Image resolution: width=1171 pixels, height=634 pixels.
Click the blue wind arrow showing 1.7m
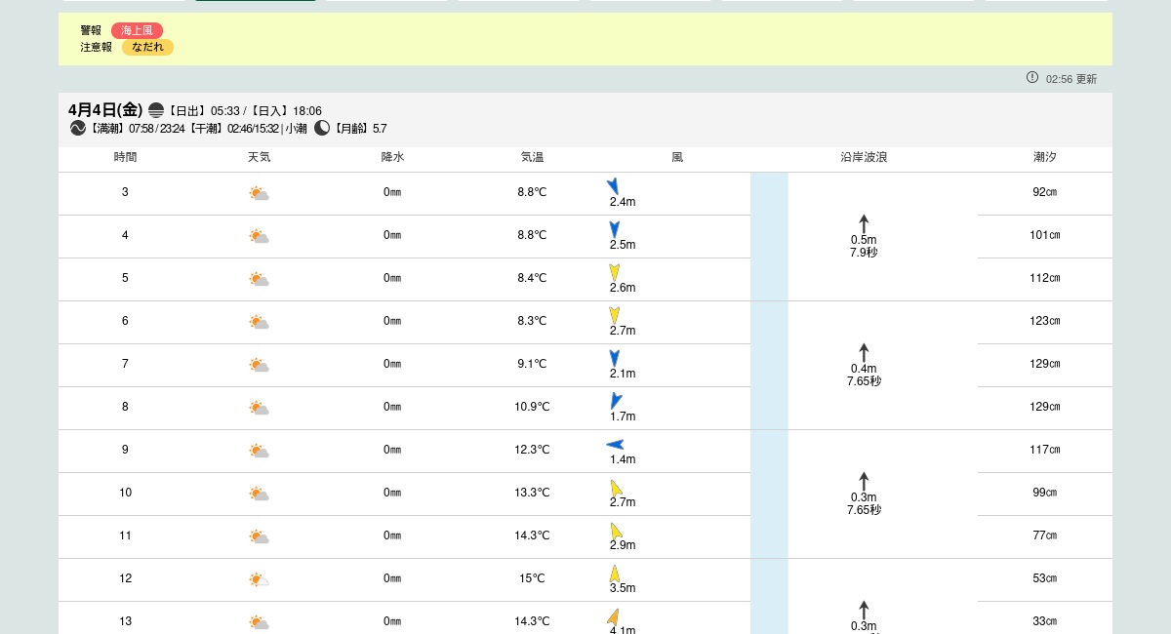point(616,400)
